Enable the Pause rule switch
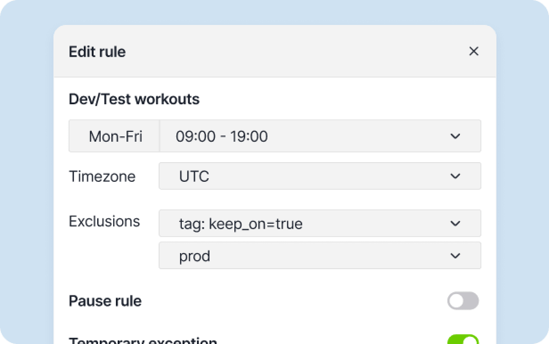Image resolution: width=549 pixels, height=344 pixels. tap(463, 301)
